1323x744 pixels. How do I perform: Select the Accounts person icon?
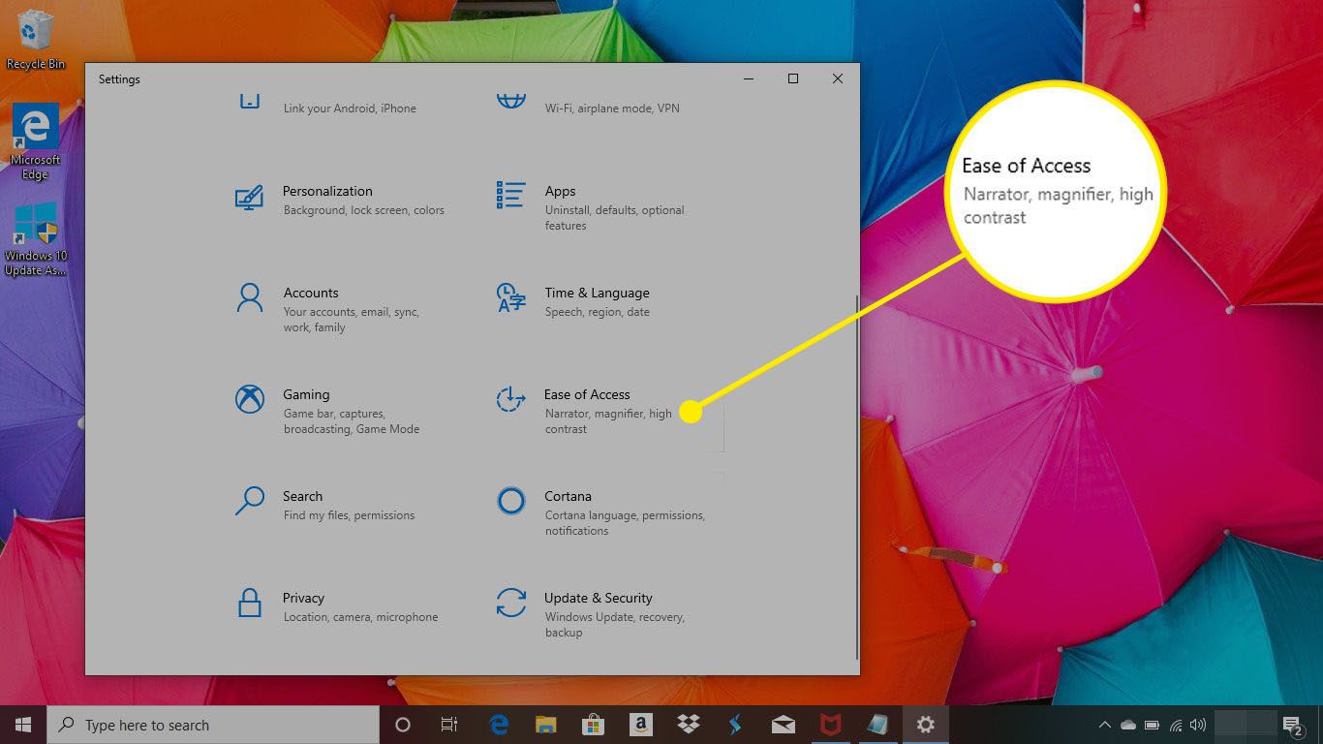coord(250,296)
